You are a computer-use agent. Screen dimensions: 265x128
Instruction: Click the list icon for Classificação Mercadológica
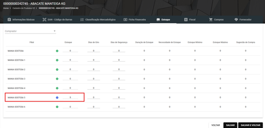point(82,20)
